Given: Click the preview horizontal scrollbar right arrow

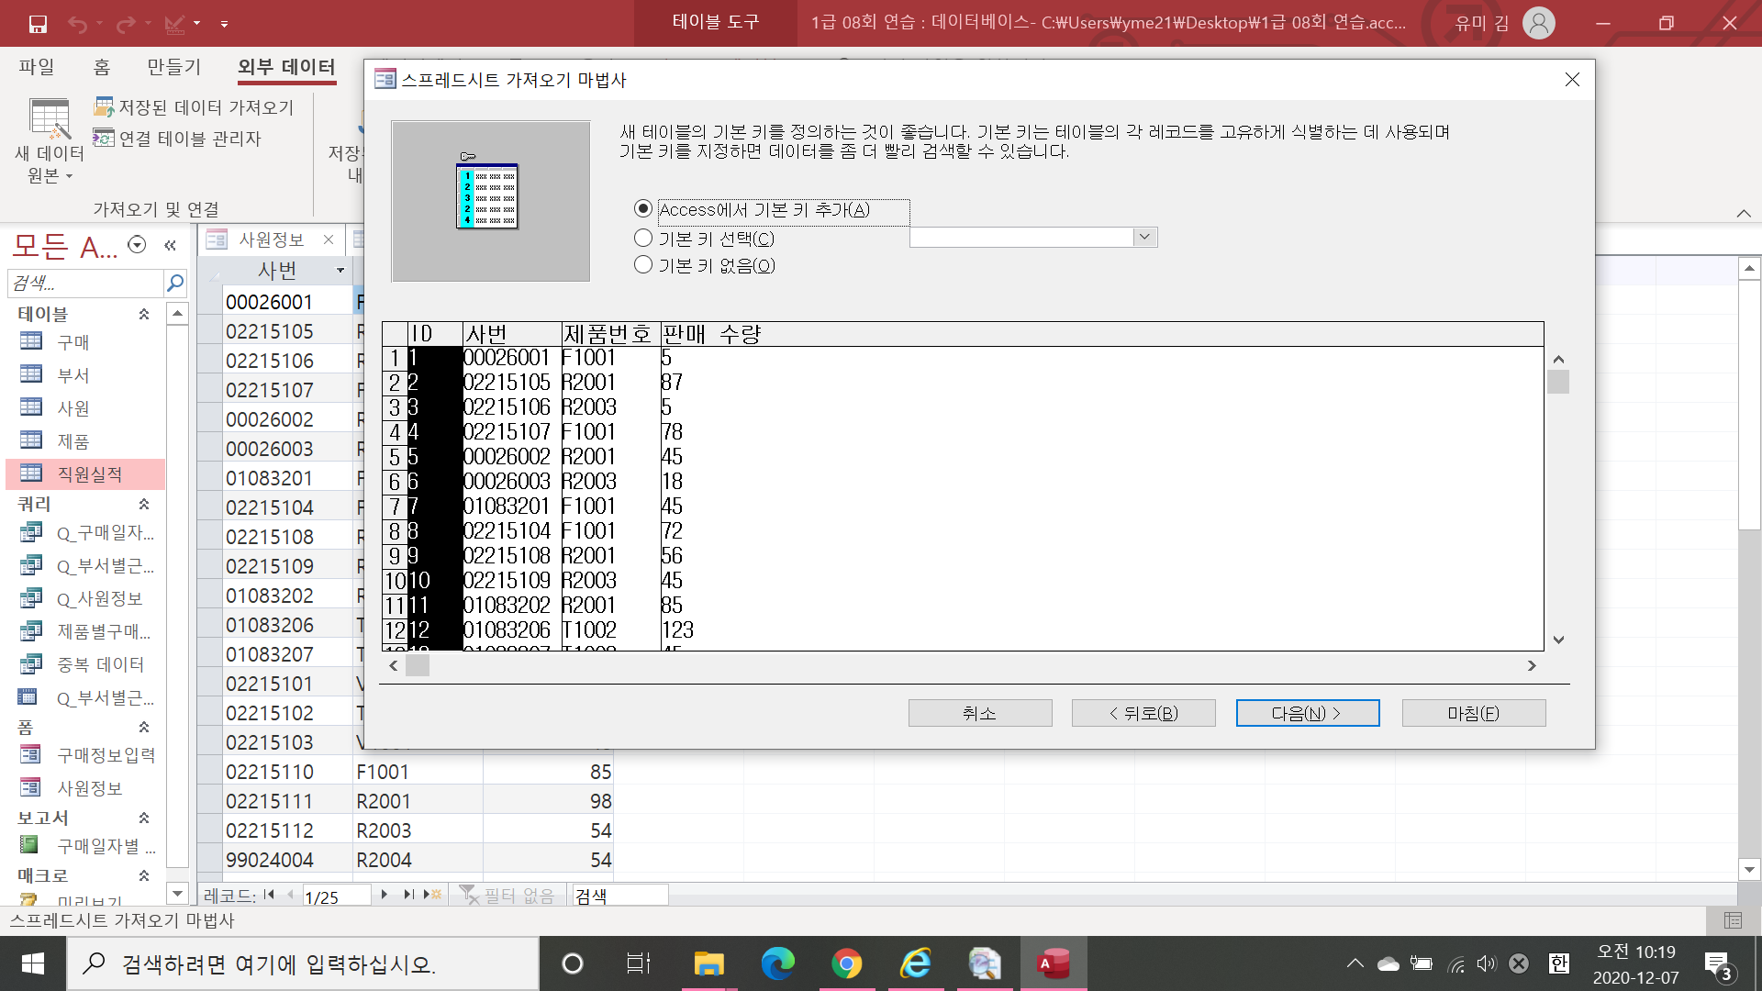Looking at the screenshot, I should 1532,666.
